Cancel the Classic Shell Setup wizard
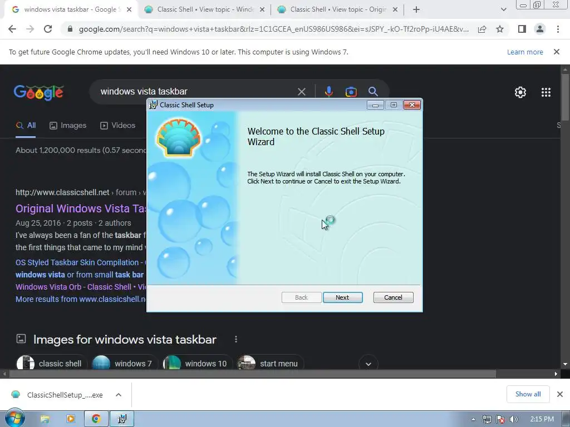The width and height of the screenshot is (570, 427). coord(393,297)
